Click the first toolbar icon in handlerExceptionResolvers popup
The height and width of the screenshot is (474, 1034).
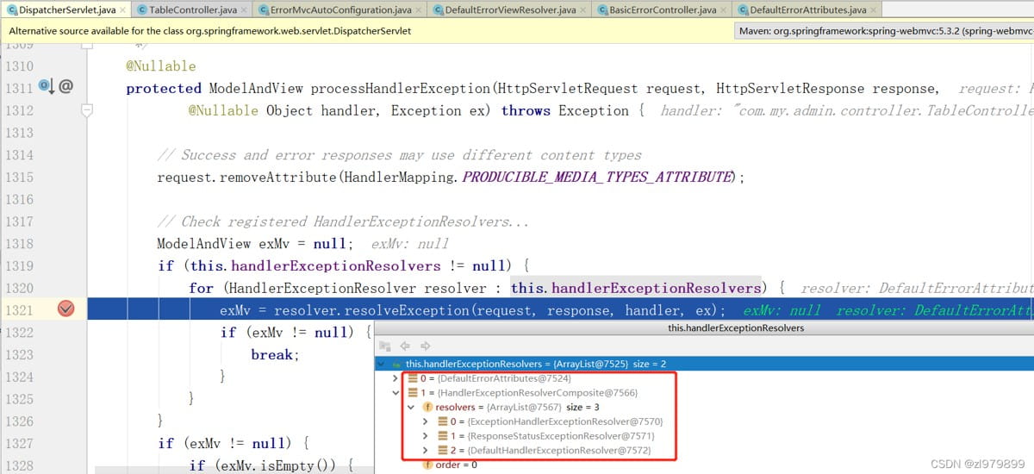pos(386,346)
